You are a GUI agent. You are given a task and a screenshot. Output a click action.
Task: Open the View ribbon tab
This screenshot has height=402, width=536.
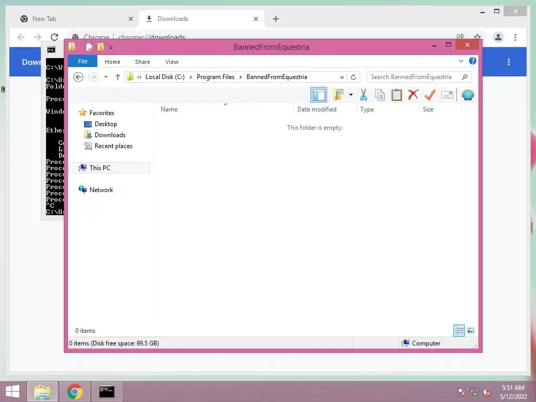(x=172, y=62)
